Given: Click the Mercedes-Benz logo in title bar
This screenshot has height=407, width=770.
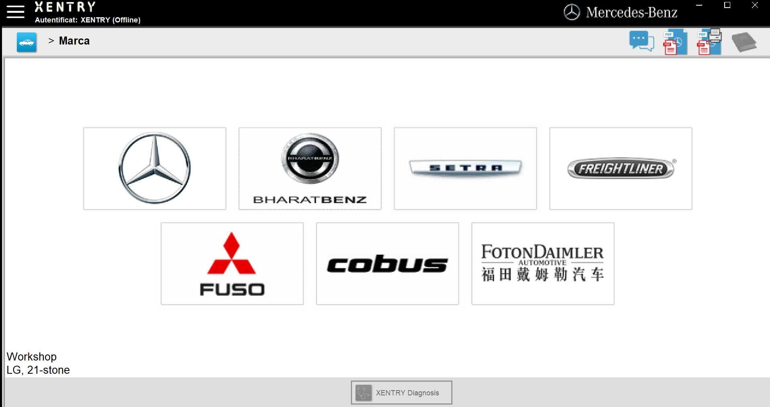Looking at the screenshot, I should (620, 12).
